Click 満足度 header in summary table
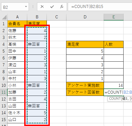This screenshot has width=132, height=126. [x=85, y=44]
